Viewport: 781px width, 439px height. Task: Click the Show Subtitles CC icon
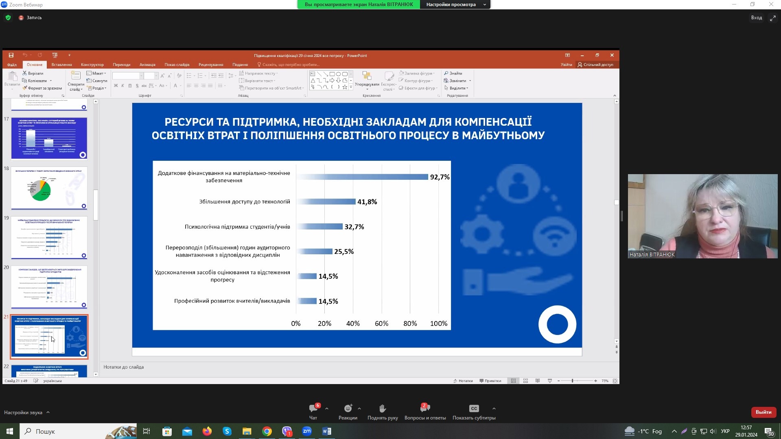click(474, 408)
